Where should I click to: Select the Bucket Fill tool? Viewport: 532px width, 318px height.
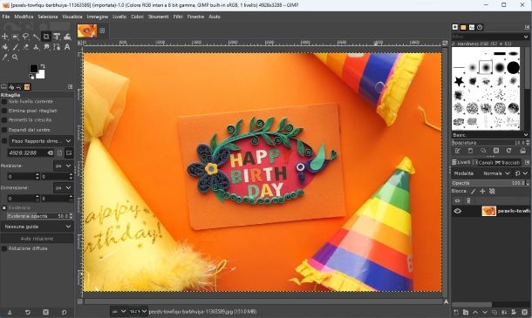coord(4,47)
